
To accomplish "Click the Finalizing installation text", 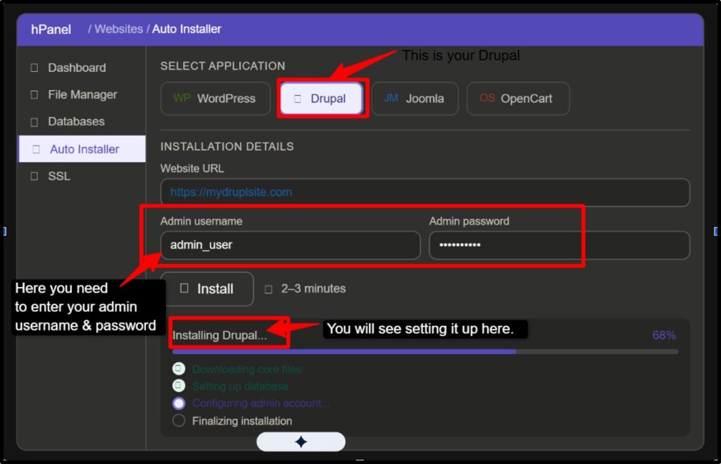I will pos(242,421).
